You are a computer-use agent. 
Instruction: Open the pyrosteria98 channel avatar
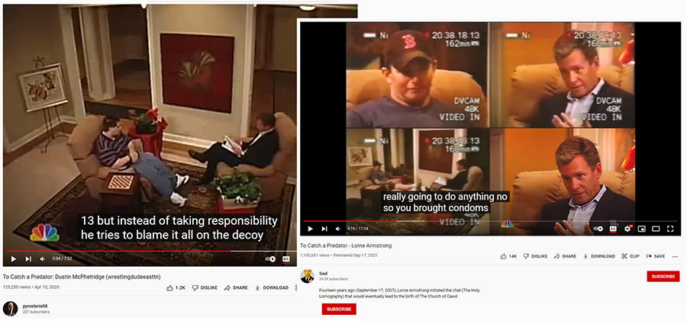coord(10,308)
